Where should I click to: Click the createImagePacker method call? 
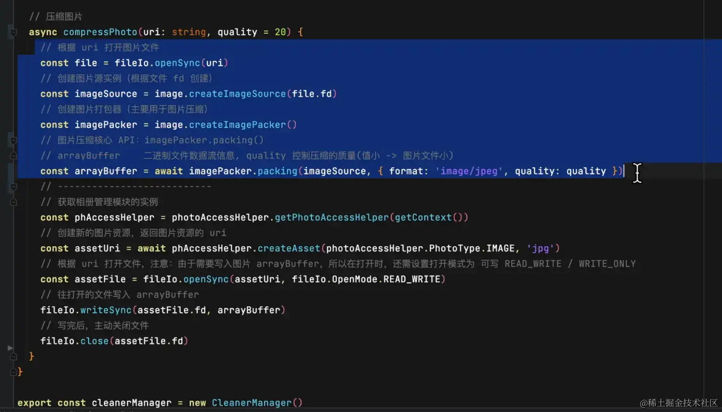tap(237, 125)
